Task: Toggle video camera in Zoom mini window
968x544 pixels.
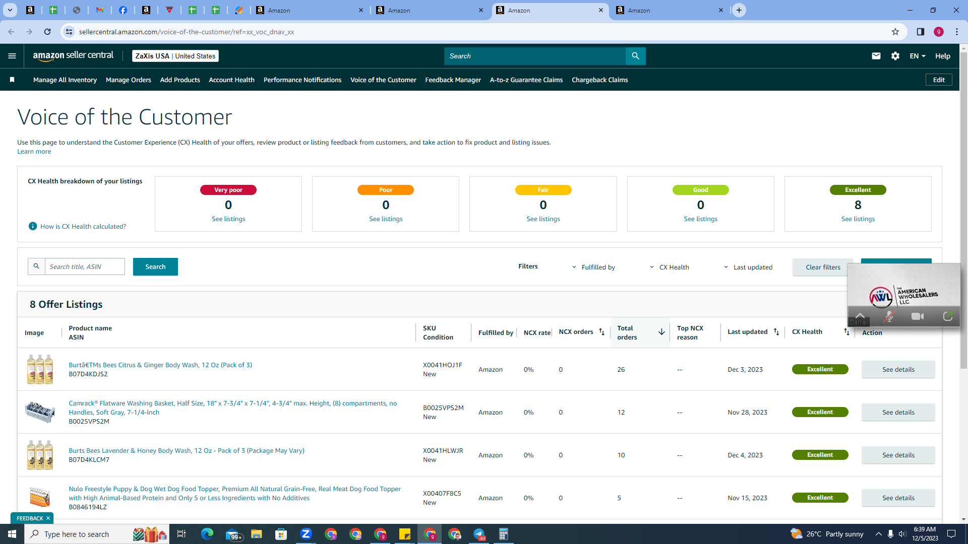Action: pos(918,316)
